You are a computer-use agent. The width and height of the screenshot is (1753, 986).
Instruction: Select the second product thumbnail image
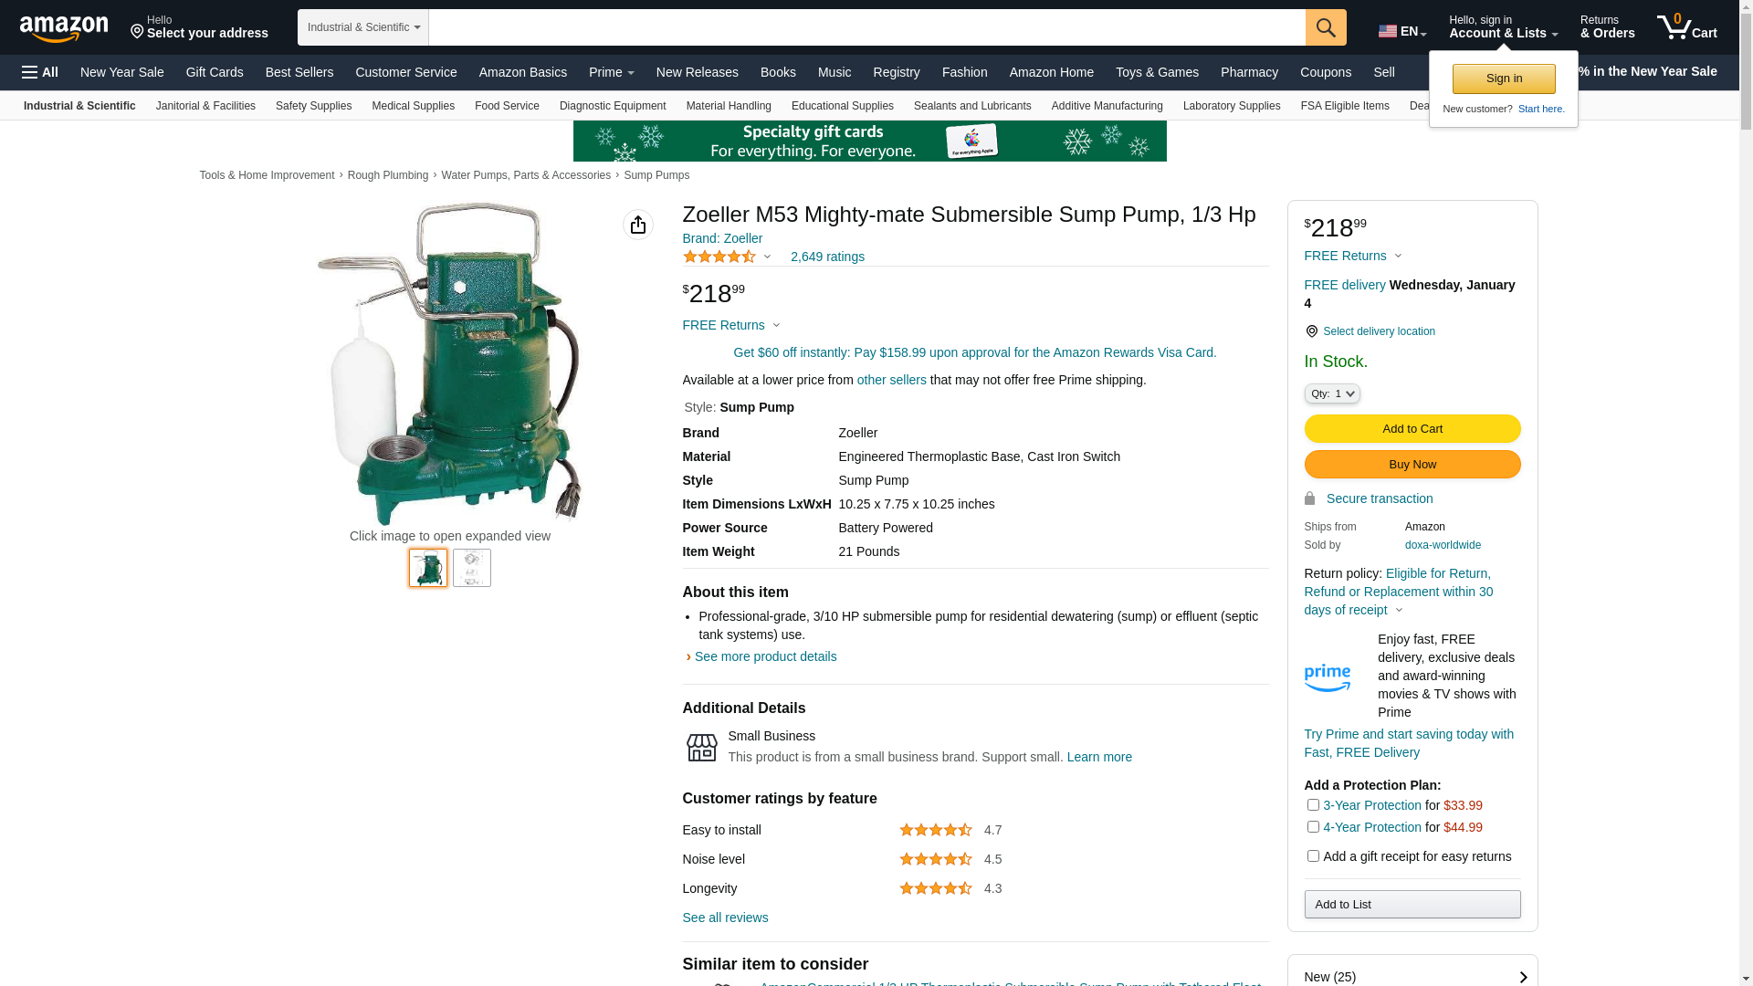coord(472,568)
